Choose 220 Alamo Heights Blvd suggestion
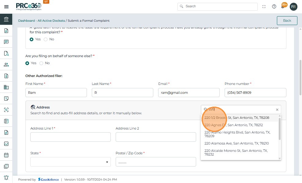 [237, 134]
